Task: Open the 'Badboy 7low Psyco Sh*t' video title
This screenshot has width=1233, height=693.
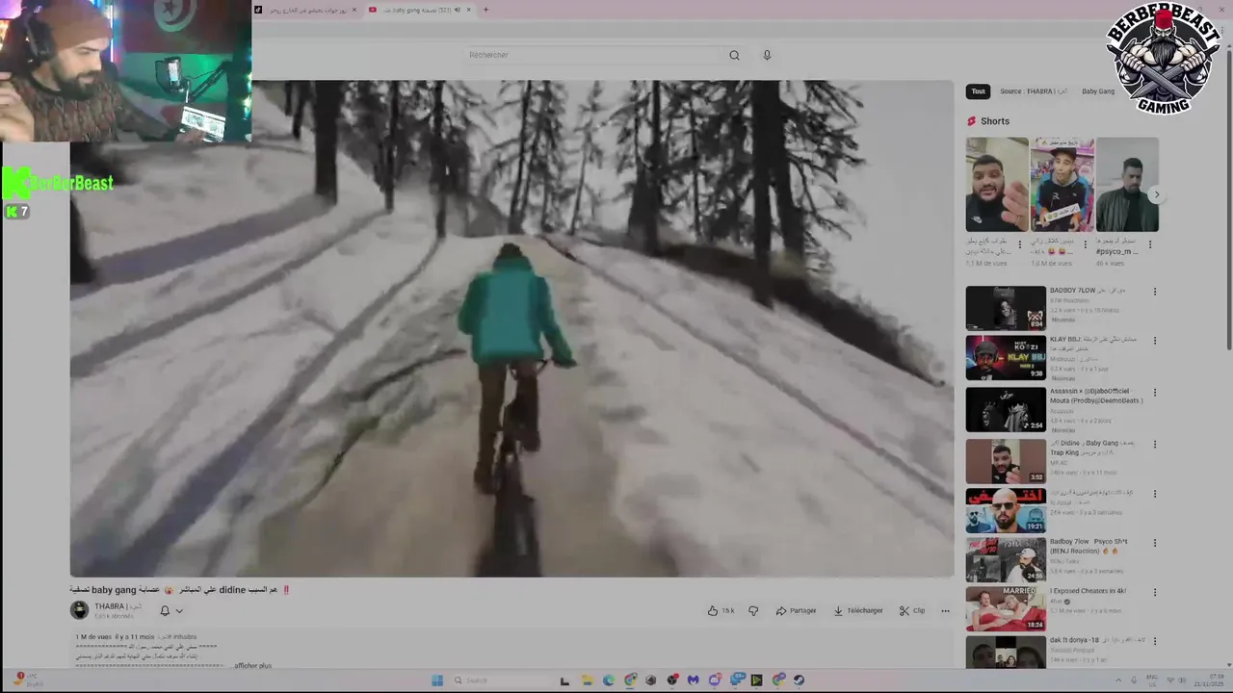Action: (x=1088, y=546)
